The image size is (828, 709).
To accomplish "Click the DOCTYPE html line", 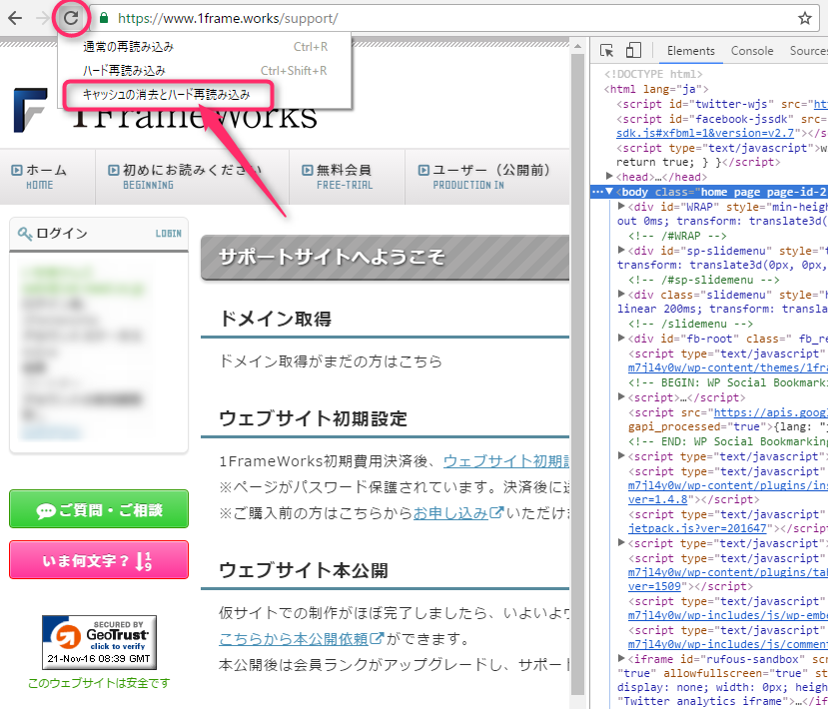I will [653, 74].
